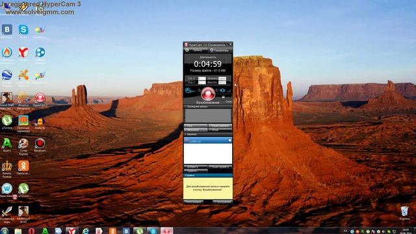Collapse the Справка help section
This screenshot has height=234, width=416.
click(208, 175)
